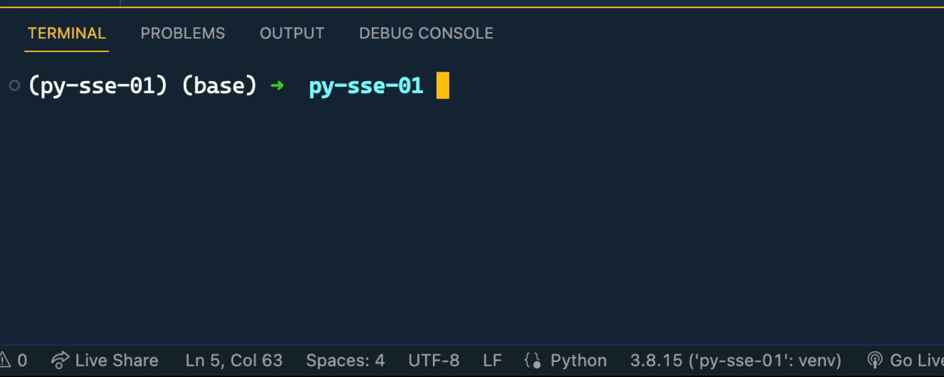
Task: Change end-of-line sequence LF
Action: click(x=492, y=360)
